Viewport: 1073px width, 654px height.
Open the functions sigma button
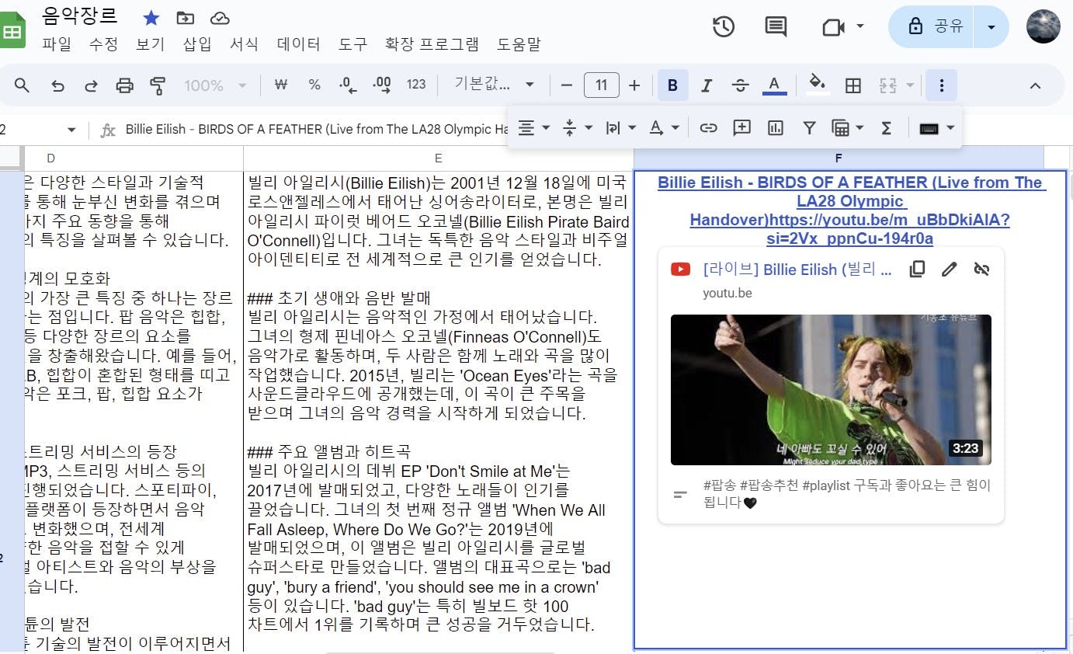[886, 128]
